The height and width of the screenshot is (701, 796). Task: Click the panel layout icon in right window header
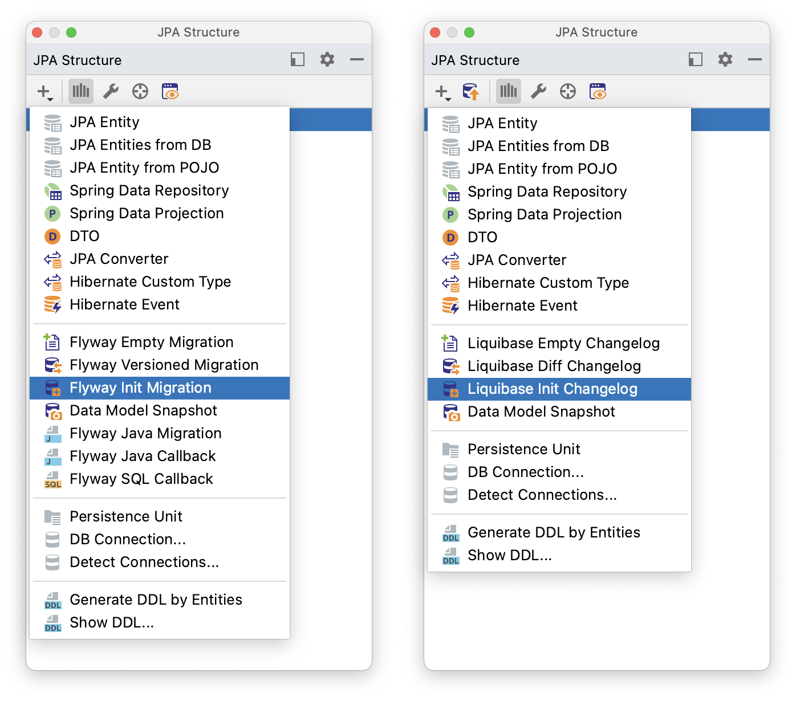point(696,59)
